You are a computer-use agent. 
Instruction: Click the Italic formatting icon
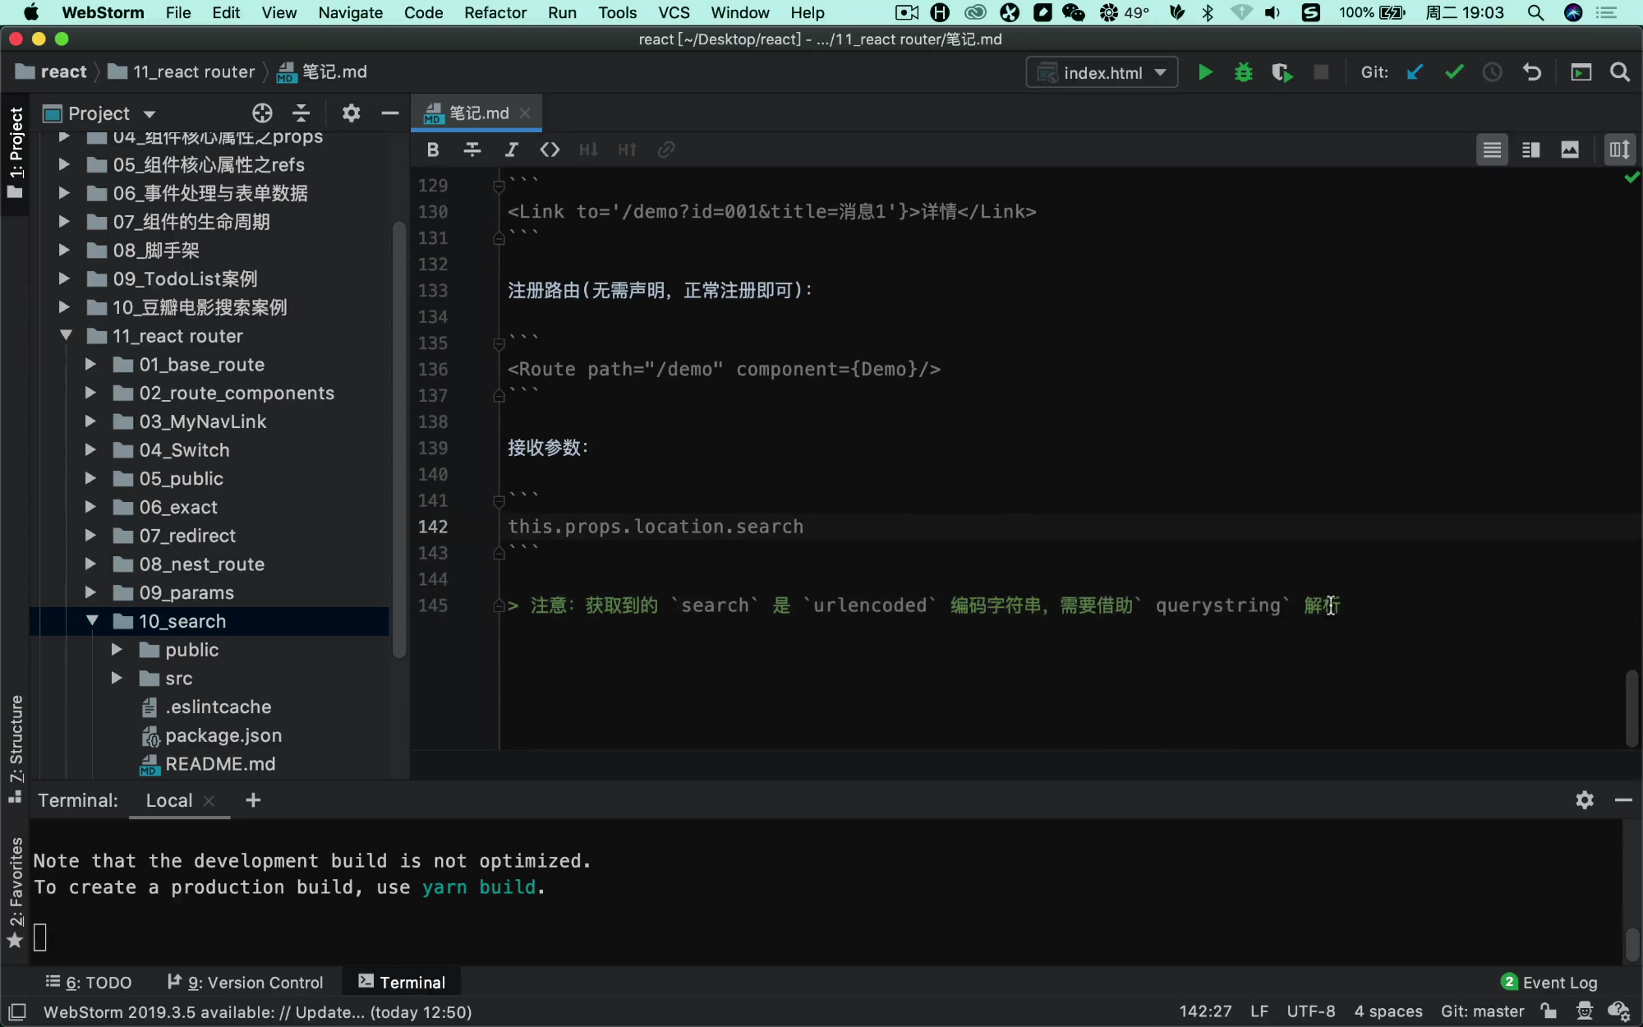tap(511, 150)
